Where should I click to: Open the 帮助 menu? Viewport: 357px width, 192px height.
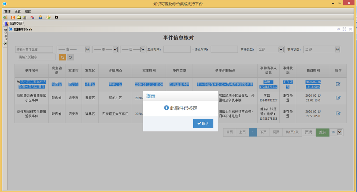28,12
